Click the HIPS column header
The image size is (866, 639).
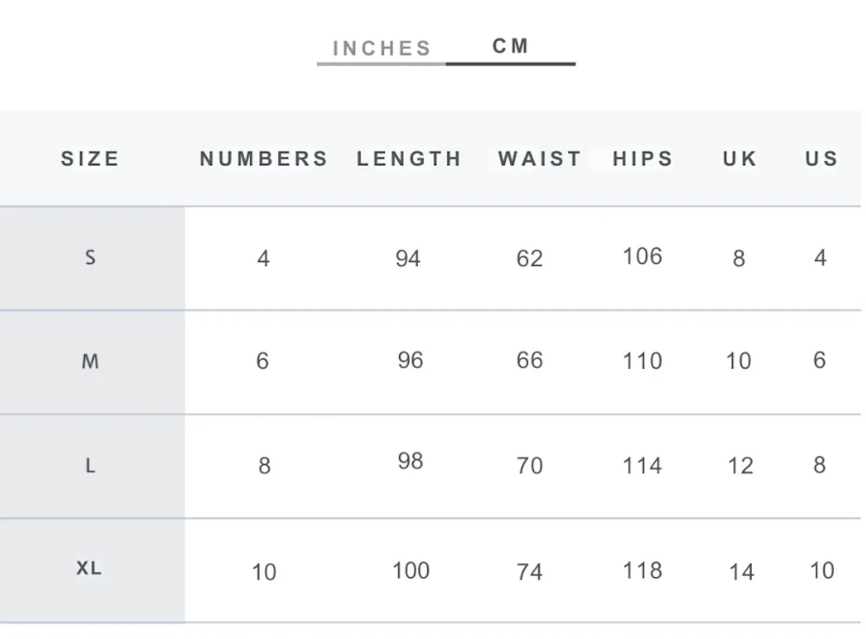click(x=643, y=159)
